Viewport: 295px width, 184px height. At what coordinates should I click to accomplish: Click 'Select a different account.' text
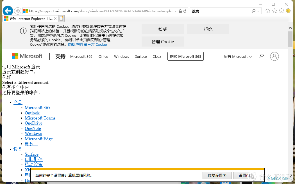tap(26, 82)
